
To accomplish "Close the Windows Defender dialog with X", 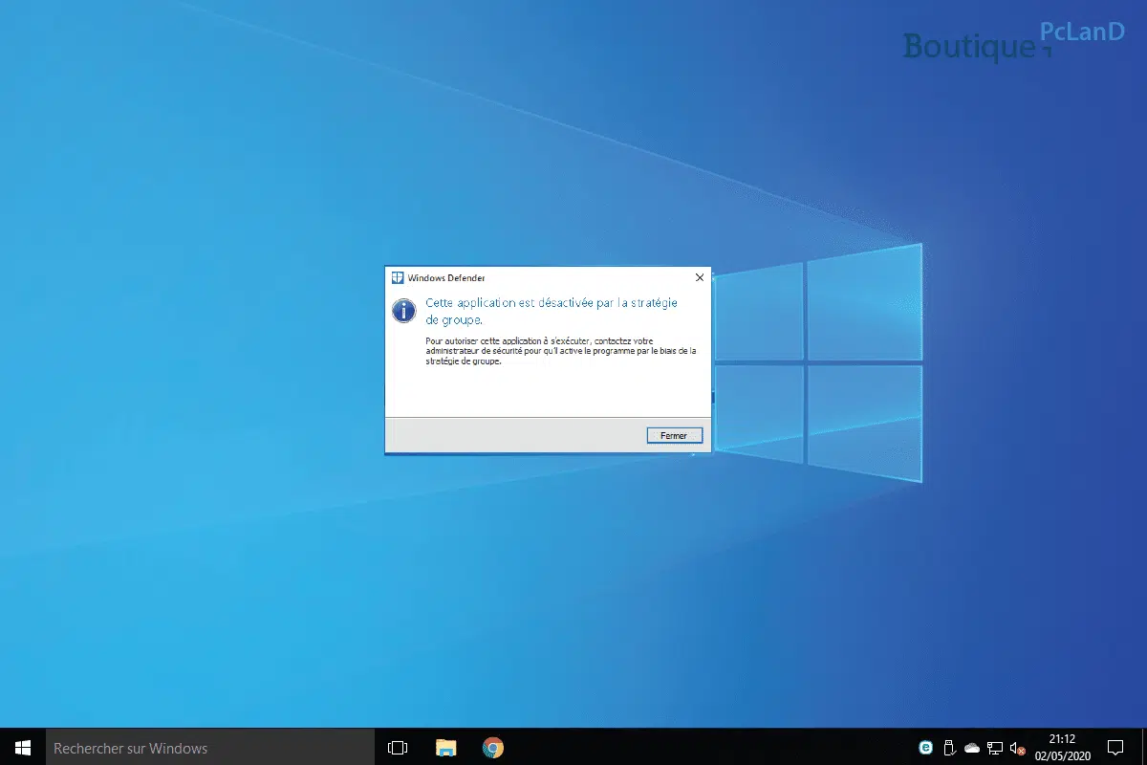I will coord(699,277).
